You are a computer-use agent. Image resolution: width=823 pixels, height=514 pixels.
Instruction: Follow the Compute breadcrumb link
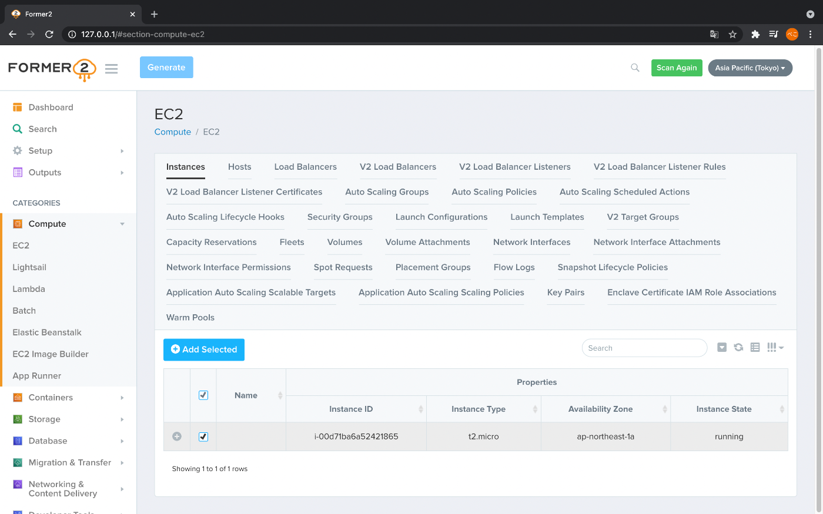[172, 132]
